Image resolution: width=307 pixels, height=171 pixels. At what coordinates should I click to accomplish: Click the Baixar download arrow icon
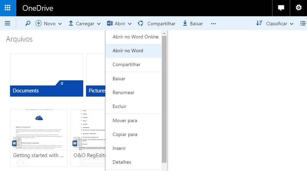pyautogui.click(x=185, y=23)
